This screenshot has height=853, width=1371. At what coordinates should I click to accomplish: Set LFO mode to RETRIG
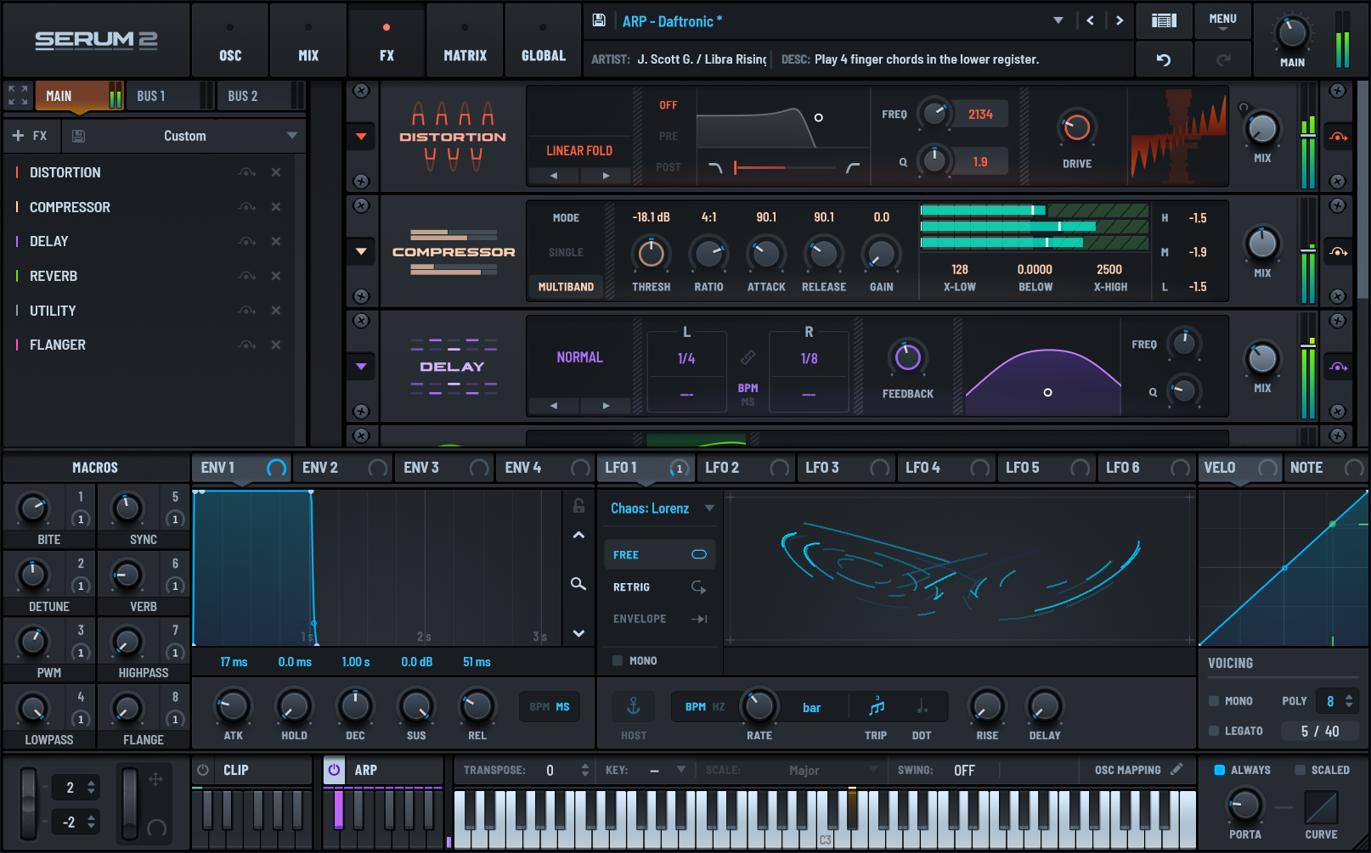click(659, 587)
